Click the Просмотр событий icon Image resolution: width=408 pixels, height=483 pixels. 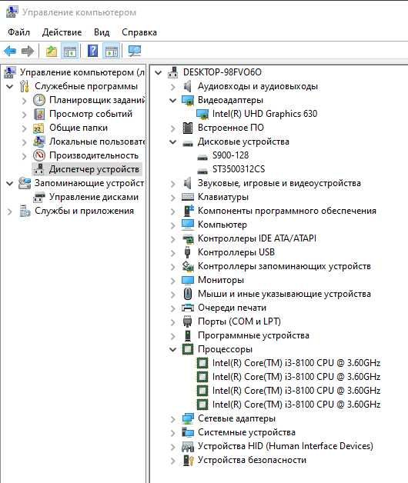39,114
